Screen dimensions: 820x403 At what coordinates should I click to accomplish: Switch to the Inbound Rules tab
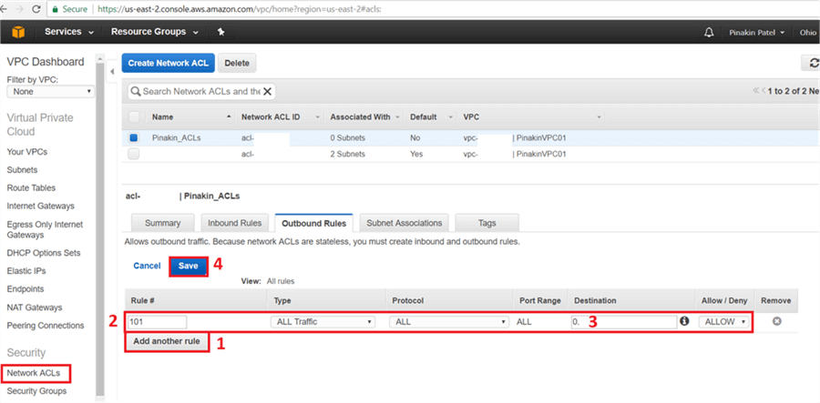[234, 223]
